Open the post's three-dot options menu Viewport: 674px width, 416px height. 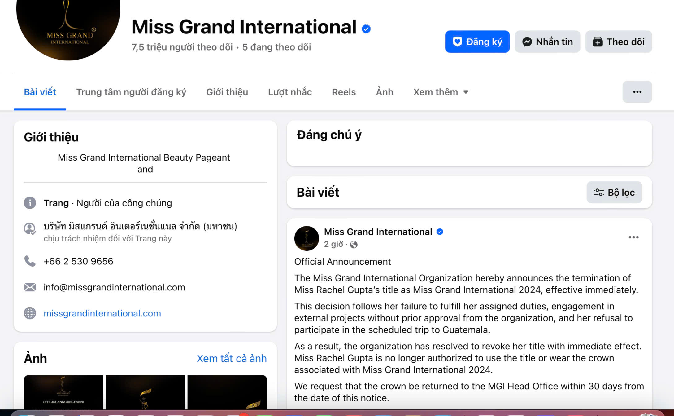633,237
